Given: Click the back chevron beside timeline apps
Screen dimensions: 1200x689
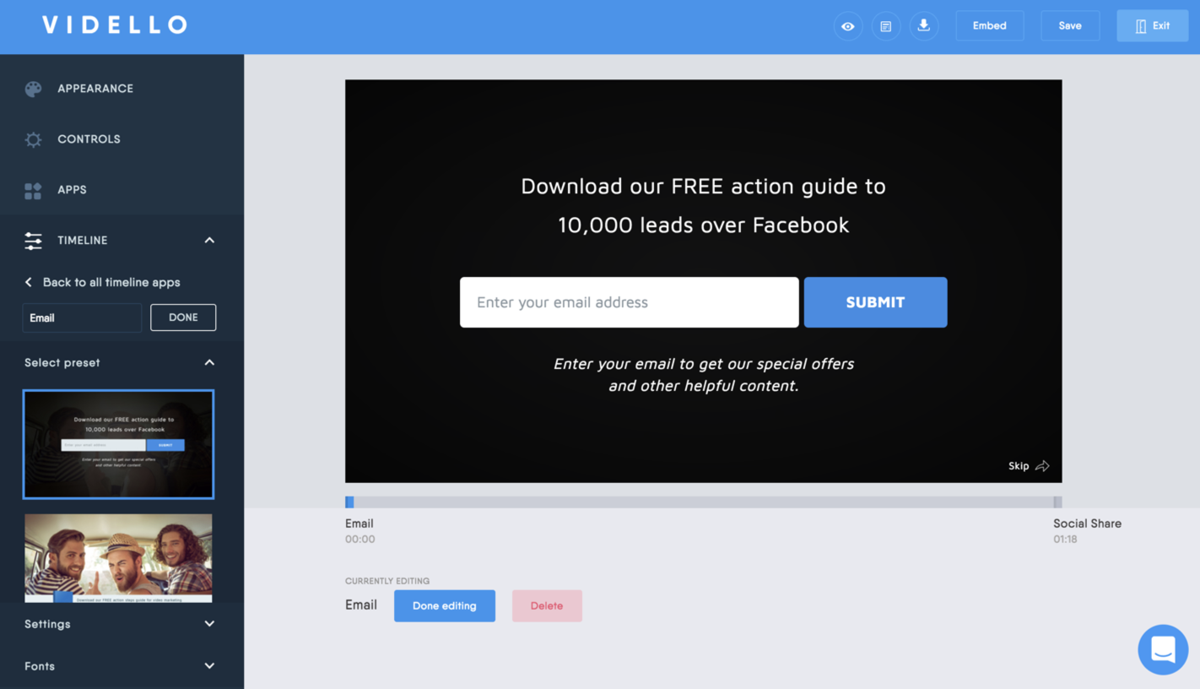Looking at the screenshot, I should pyautogui.click(x=29, y=282).
